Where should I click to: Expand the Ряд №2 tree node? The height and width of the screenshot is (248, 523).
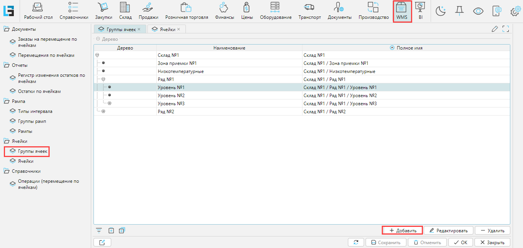[x=103, y=111]
